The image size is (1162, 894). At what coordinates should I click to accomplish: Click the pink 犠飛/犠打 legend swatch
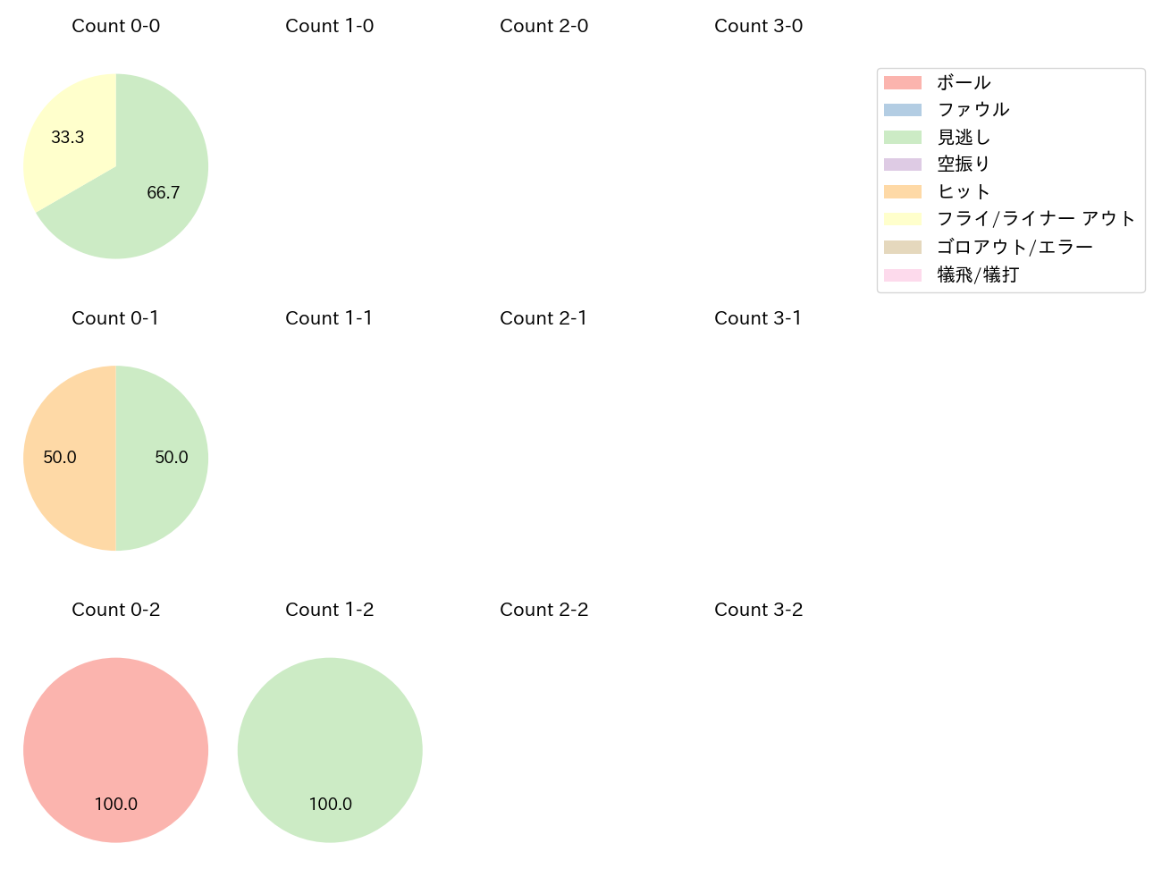902,275
